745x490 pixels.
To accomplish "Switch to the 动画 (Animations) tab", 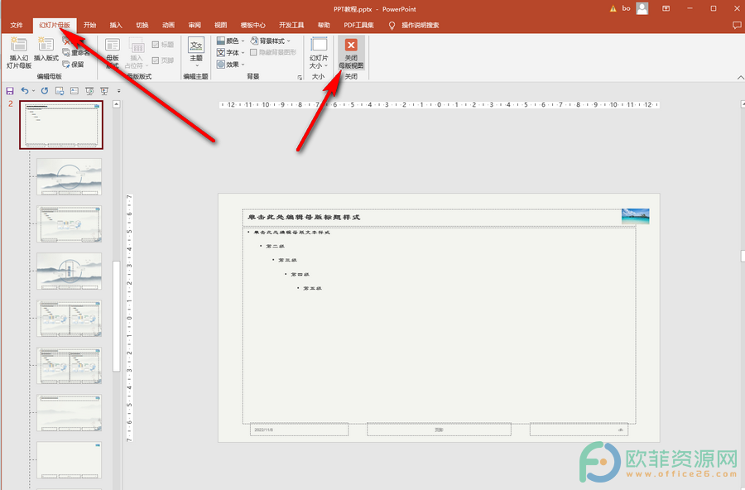I will 168,25.
